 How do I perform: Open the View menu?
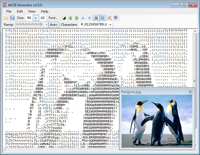tap(32, 11)
